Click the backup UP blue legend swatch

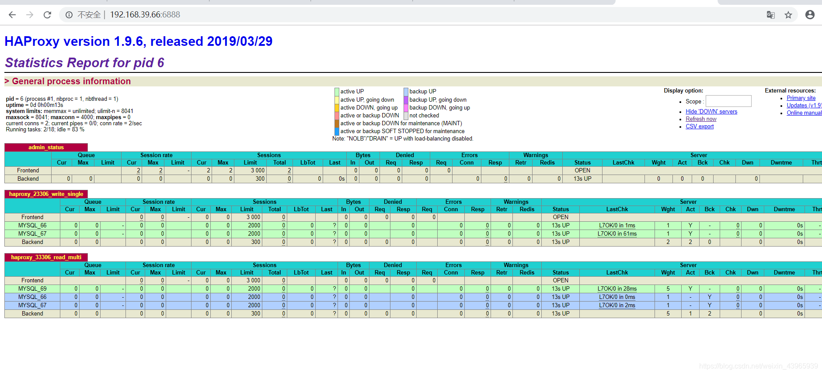[406, 92]
